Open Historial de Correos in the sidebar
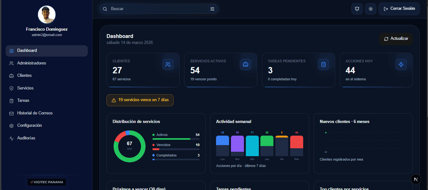This screenshot has width=428, height=190. (x=47, y=113)
